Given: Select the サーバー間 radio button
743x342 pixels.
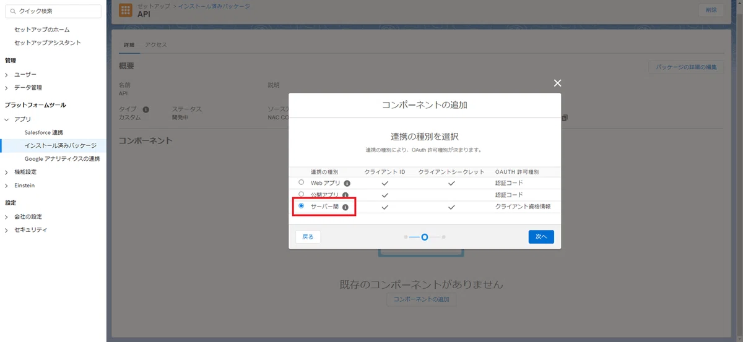Looking at the screenshot, I should (302, 207).
